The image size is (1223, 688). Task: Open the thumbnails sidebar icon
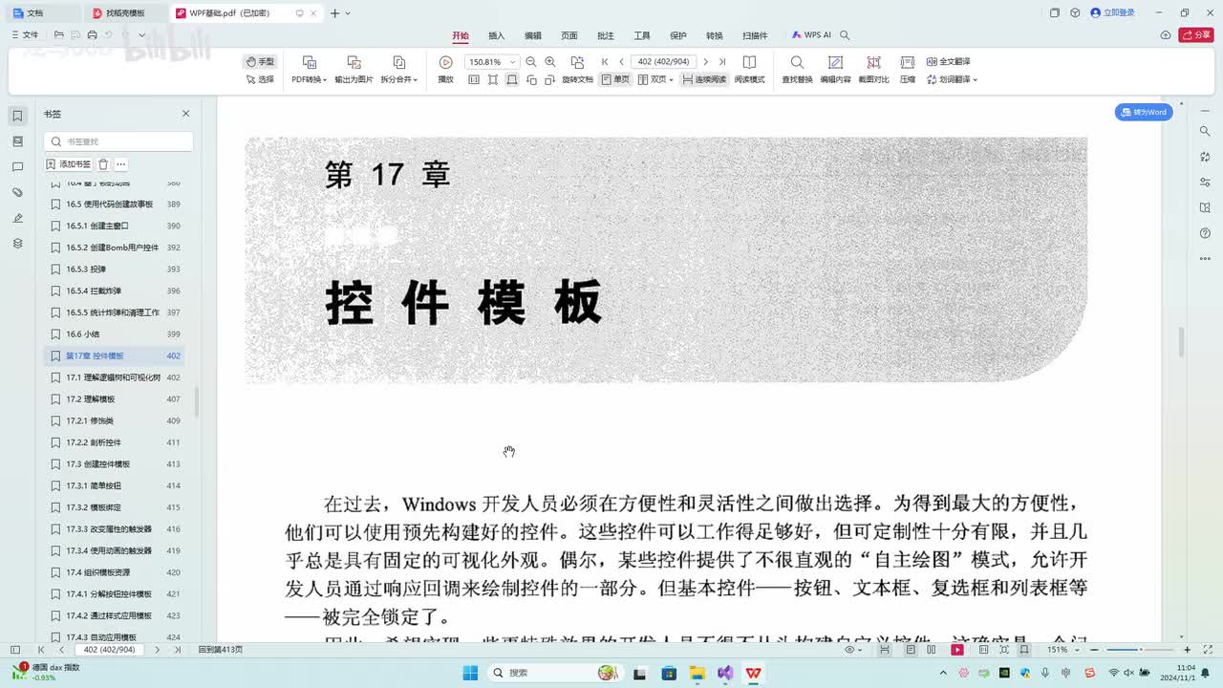click(x=17, y=141)
